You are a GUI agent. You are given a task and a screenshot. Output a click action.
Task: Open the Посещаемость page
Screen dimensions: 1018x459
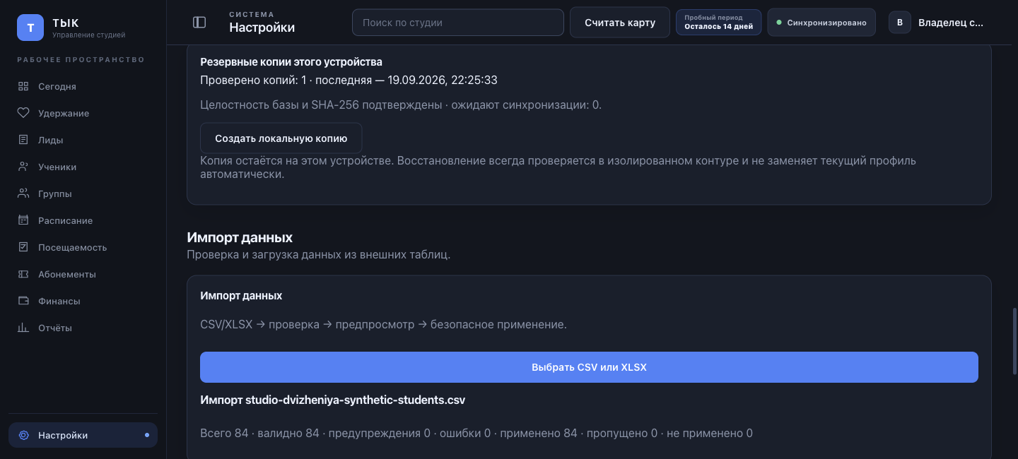pos(83,247)
